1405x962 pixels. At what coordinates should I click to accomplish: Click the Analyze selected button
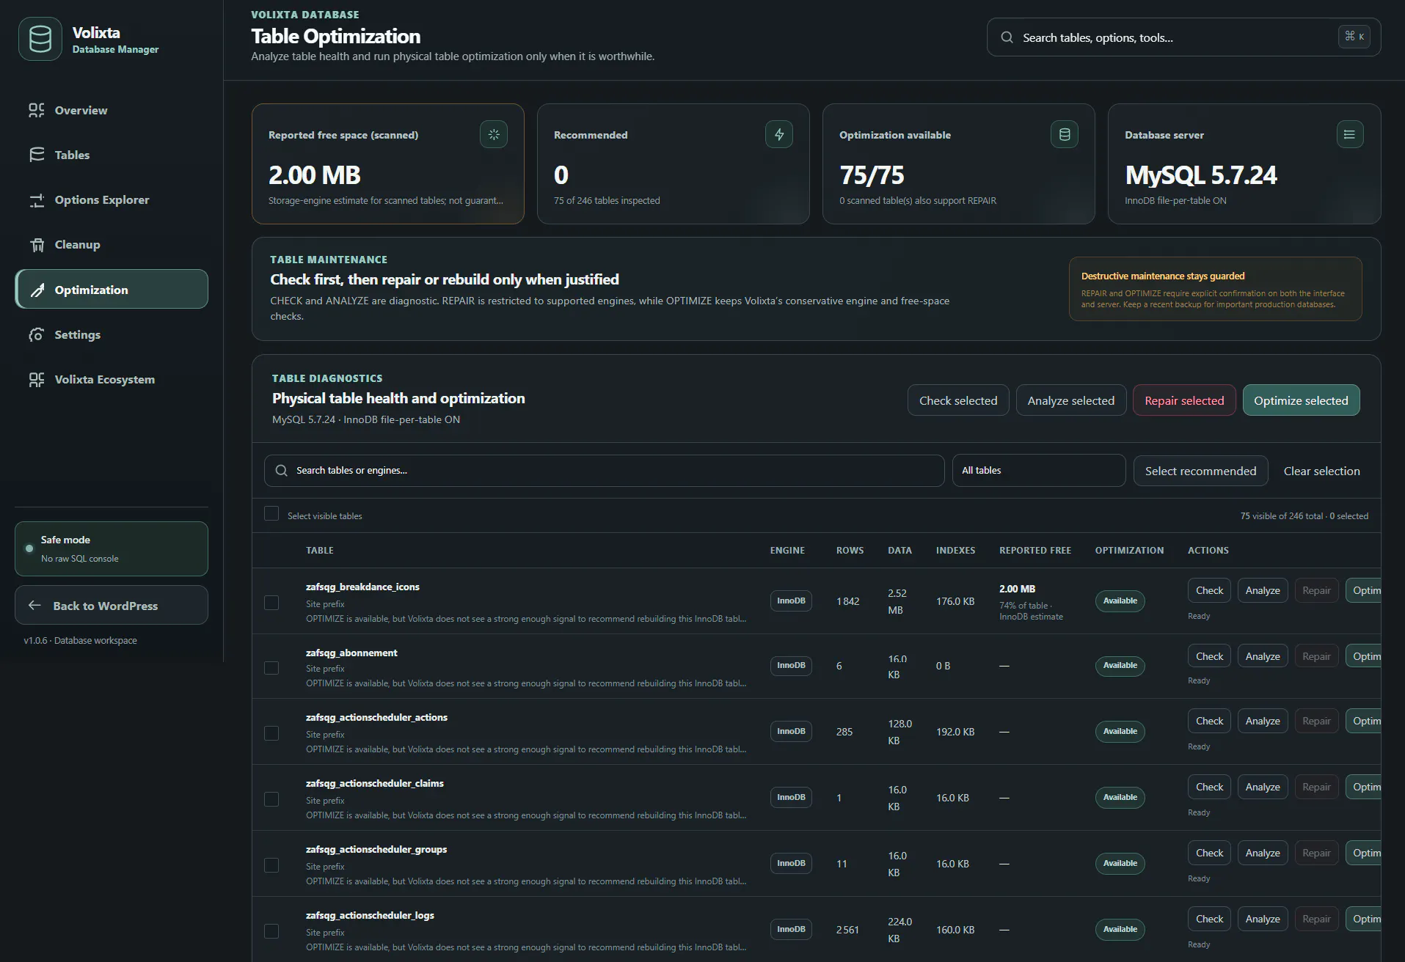pos(1070,400)
